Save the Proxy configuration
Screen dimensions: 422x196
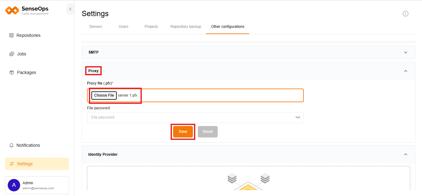183,131
